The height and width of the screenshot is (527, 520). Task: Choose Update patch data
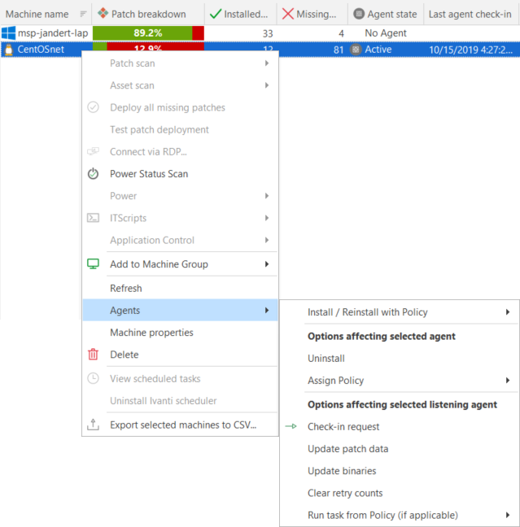(400, 449)
